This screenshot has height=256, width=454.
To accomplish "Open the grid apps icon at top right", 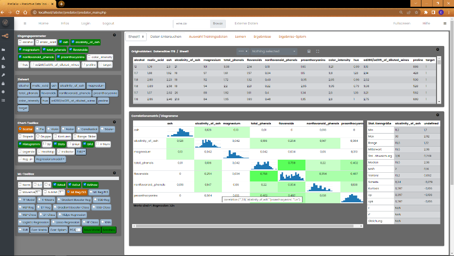I will click(445, 23).
